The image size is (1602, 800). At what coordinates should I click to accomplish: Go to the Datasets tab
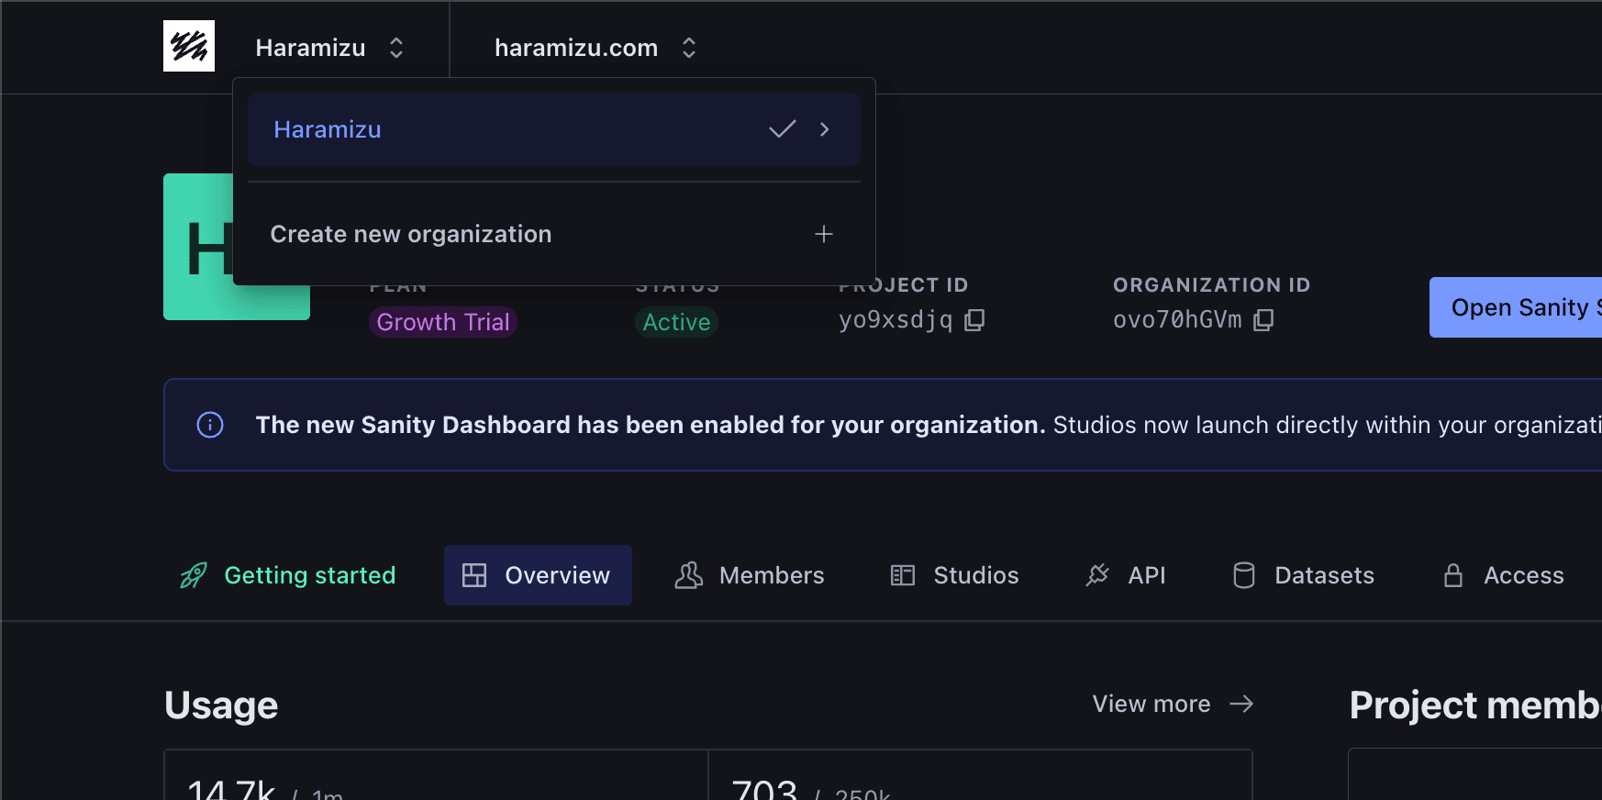coord(1304,575)
